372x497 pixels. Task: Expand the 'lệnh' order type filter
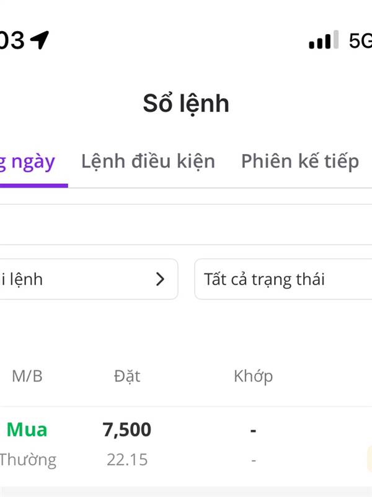pos(89,279)
